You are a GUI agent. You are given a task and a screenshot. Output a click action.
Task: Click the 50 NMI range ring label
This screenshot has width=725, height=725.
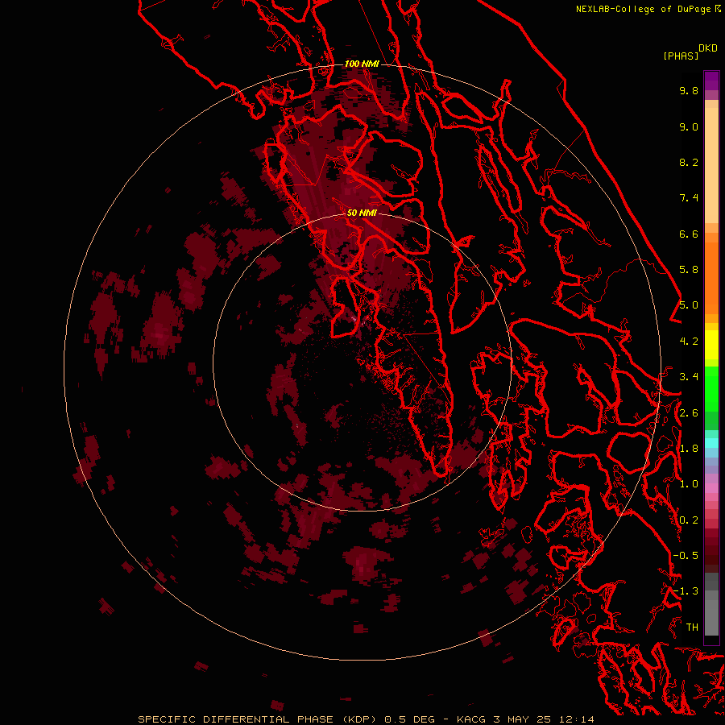click(362, 213)
